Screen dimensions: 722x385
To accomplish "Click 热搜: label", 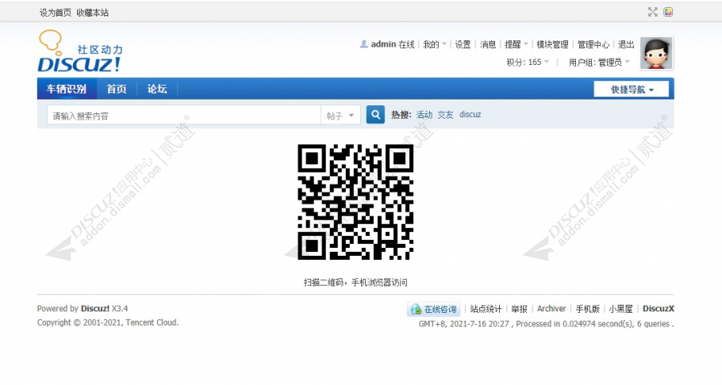I will tap(401, 115).
